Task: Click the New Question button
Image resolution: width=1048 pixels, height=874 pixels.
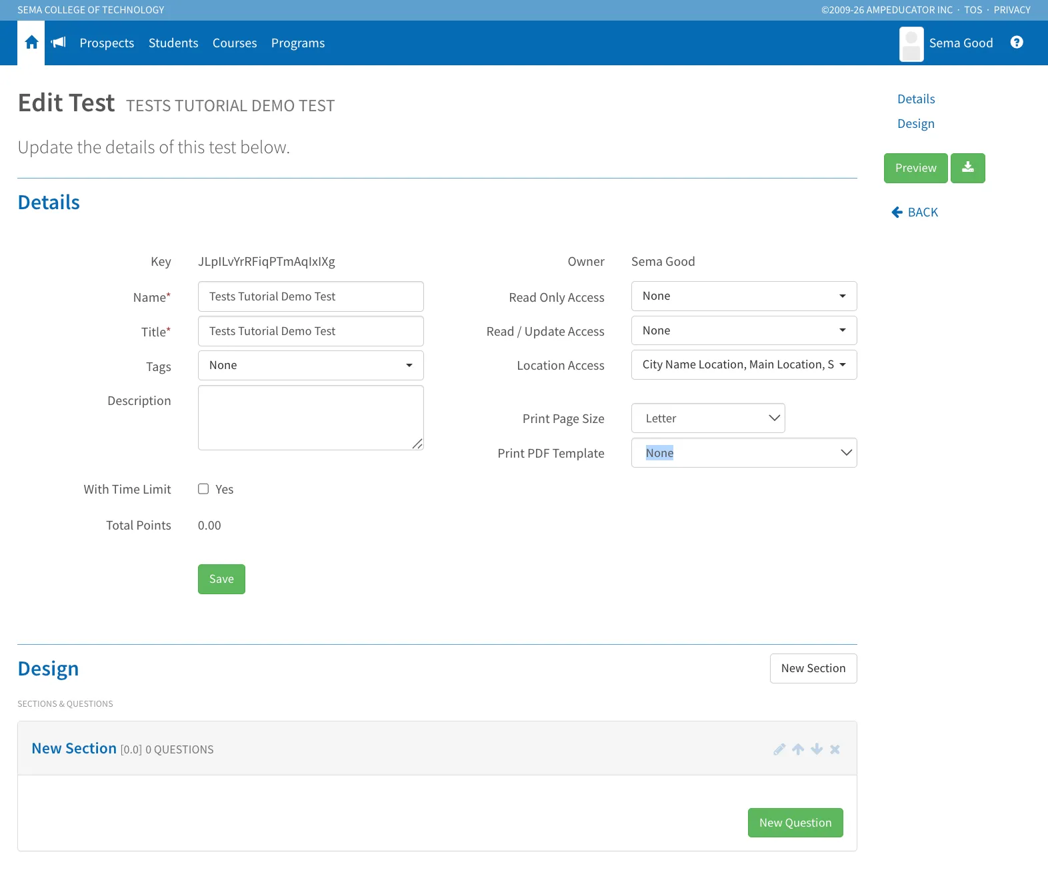Action: pos(795,823)
